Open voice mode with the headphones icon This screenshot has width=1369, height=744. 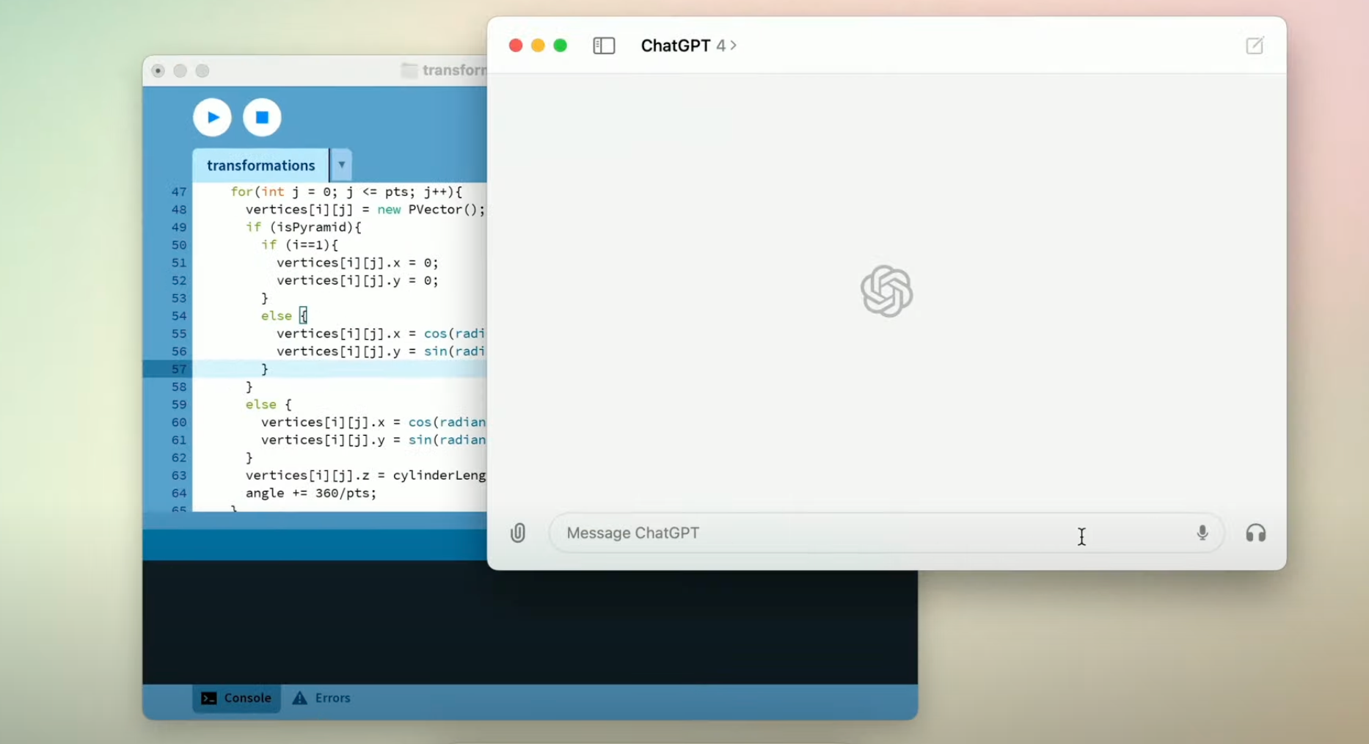[x=1255, y=533]
